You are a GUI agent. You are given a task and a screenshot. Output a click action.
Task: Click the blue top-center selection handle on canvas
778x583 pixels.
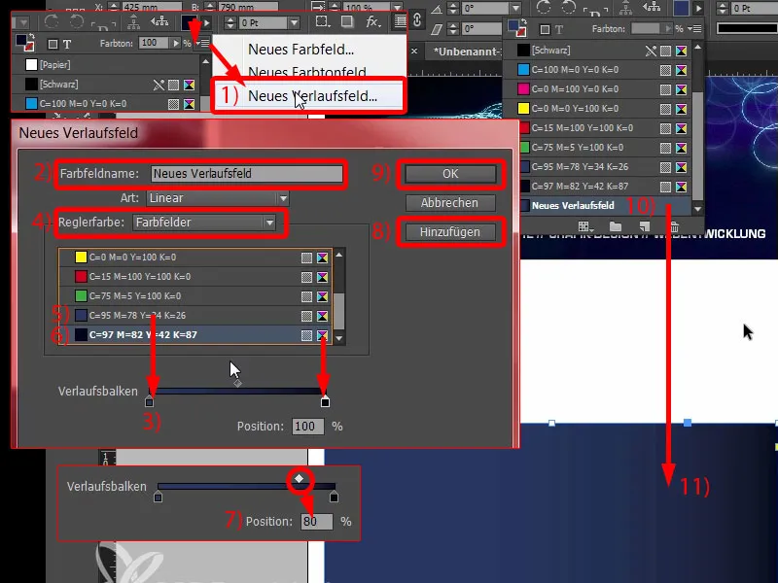click(x=688, y=423)
